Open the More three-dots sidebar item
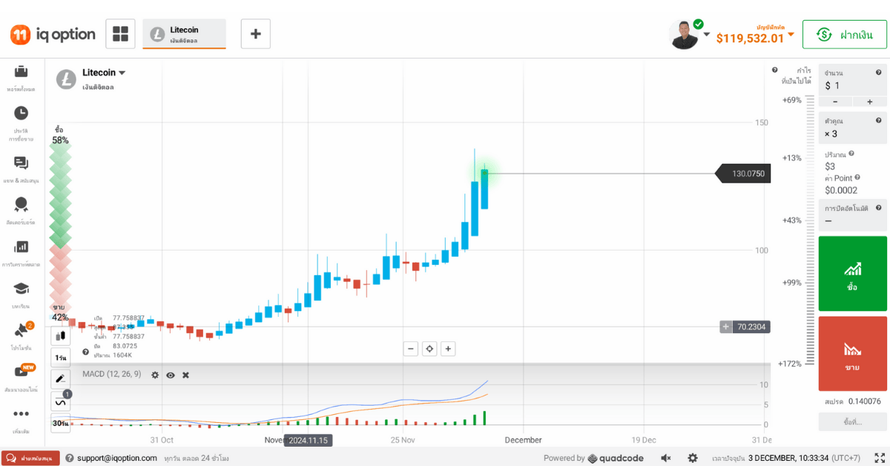Image resolution: width=890 pixels, height=466 pixels. pyautogui.click(x=21, y=413)
